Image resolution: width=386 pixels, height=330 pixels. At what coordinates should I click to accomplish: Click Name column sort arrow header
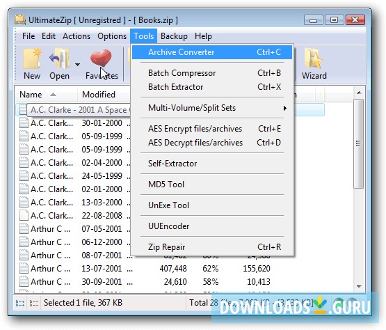pos(53,95)
